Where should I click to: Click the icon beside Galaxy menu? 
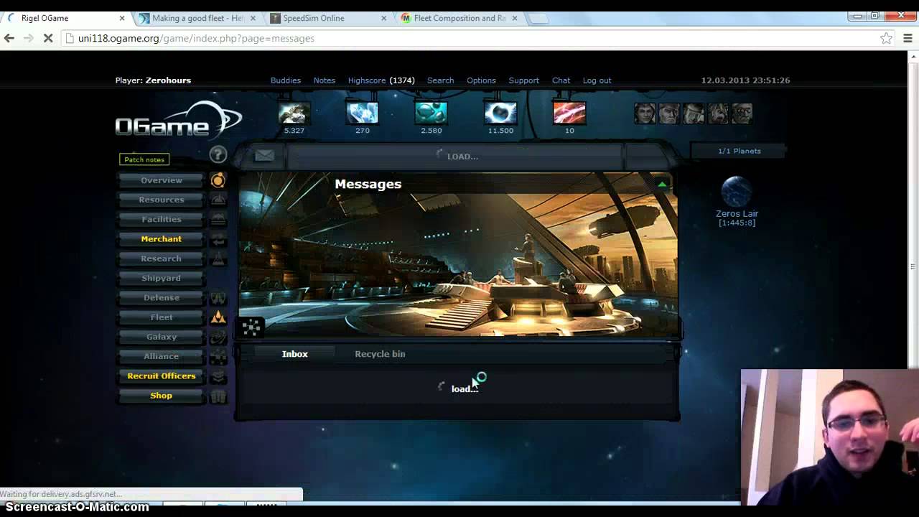(218, 337)
